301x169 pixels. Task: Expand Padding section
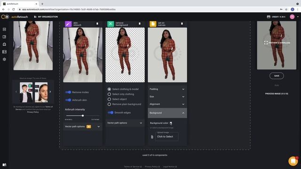[167, 89]
